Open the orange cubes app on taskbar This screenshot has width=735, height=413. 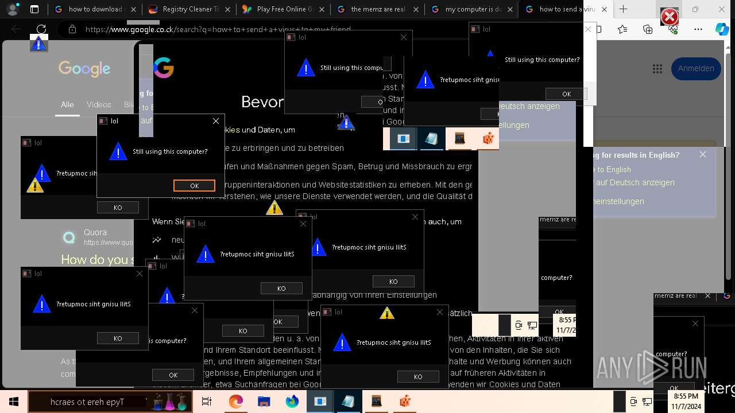click(x=405, y=402)
